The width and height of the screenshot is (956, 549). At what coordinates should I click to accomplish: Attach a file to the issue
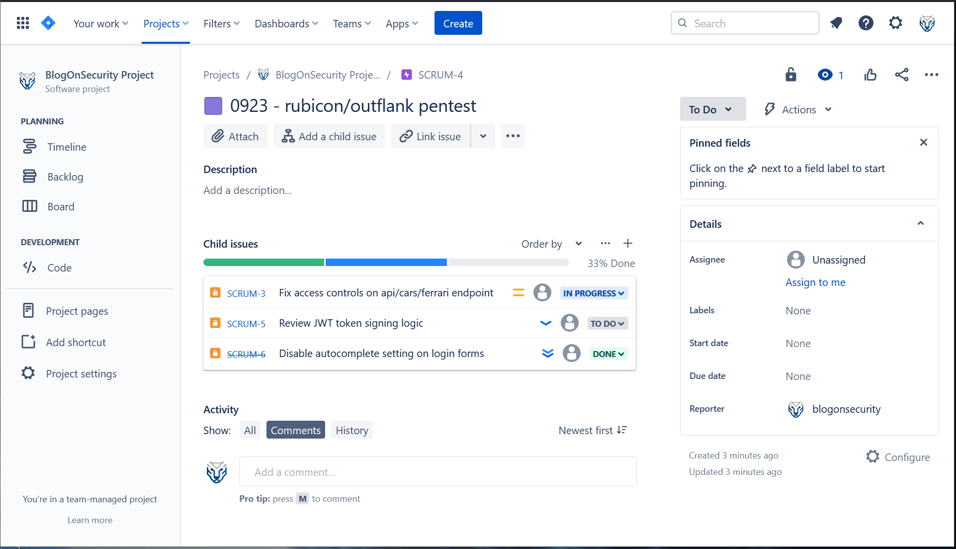tap(235, 136)
